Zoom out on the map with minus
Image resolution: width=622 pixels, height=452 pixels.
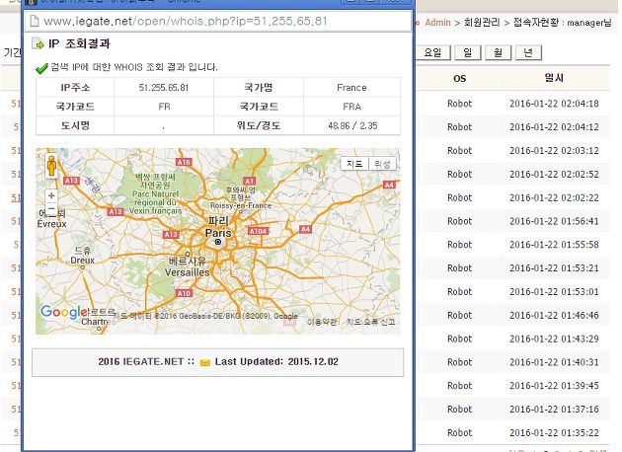(51, 208)
